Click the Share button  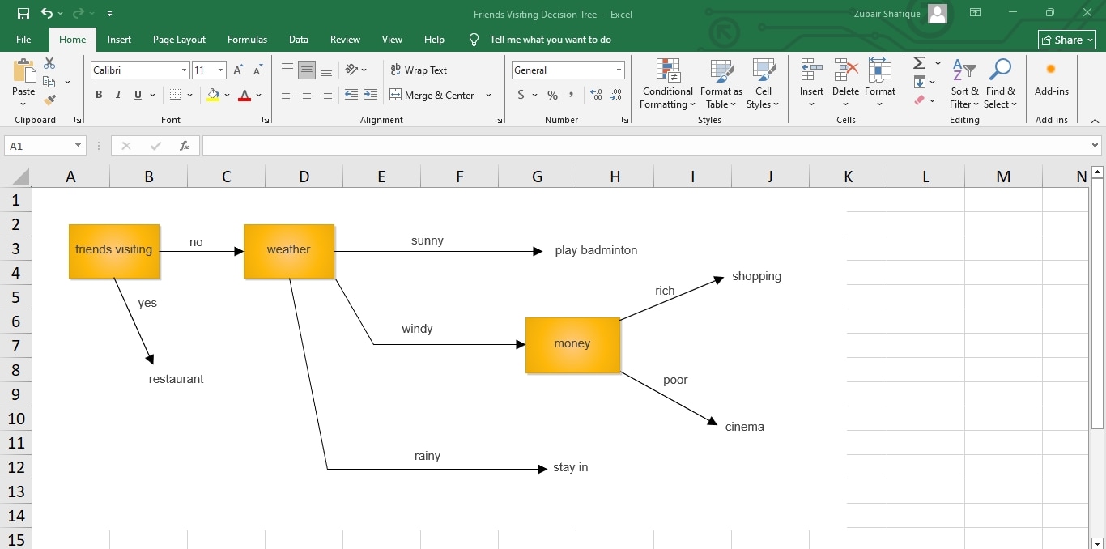click(x=1066, y=39)
